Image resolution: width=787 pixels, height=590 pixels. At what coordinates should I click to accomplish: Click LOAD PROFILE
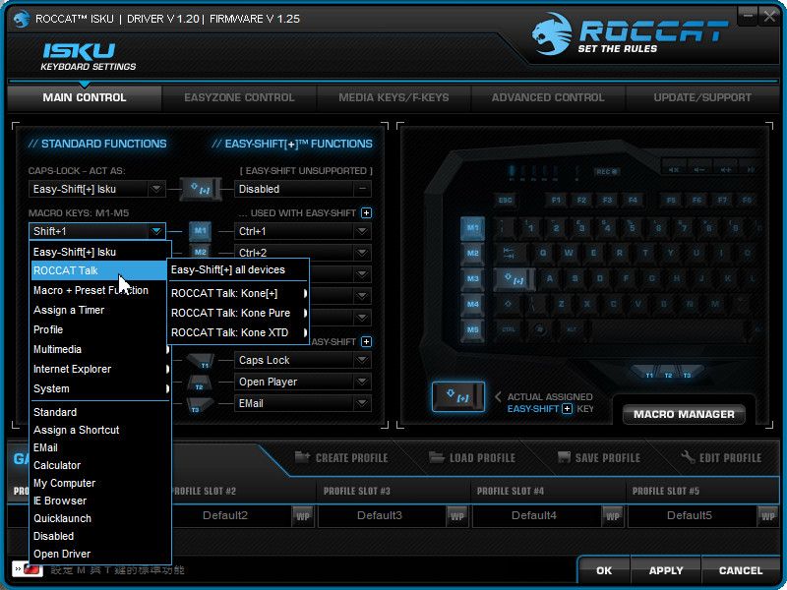[x=472, y=457]
